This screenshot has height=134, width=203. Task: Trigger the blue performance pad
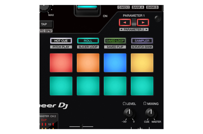115,63
